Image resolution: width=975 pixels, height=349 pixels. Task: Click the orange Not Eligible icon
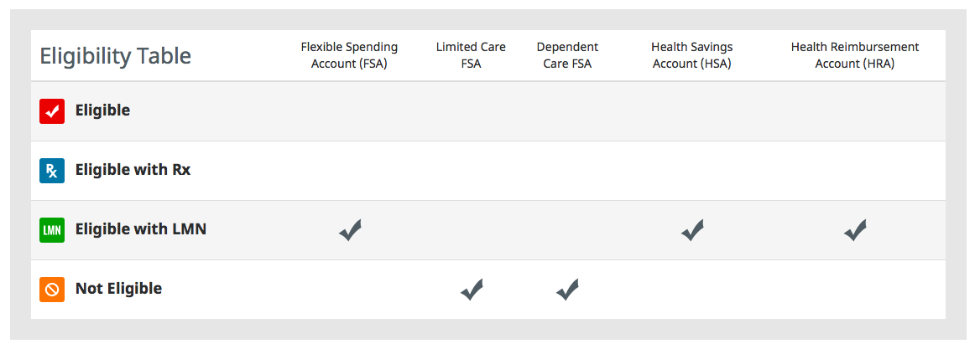(52, 290)
